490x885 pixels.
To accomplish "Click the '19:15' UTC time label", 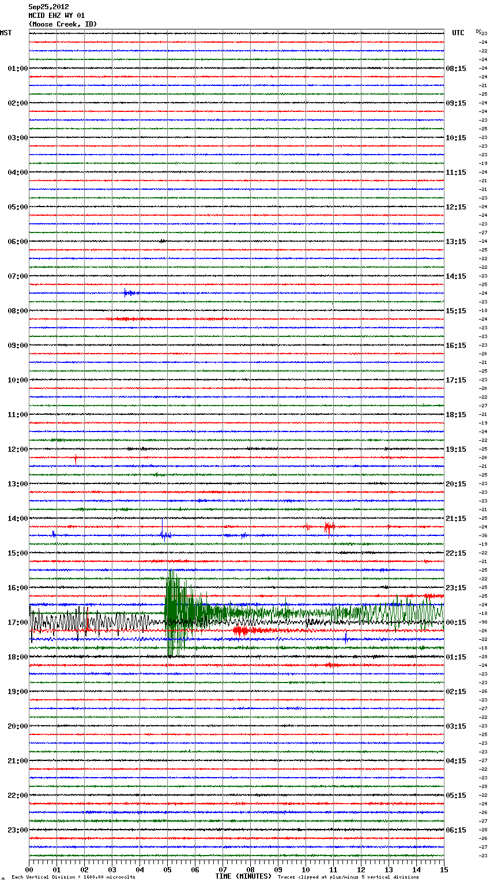I will point(456,449).
